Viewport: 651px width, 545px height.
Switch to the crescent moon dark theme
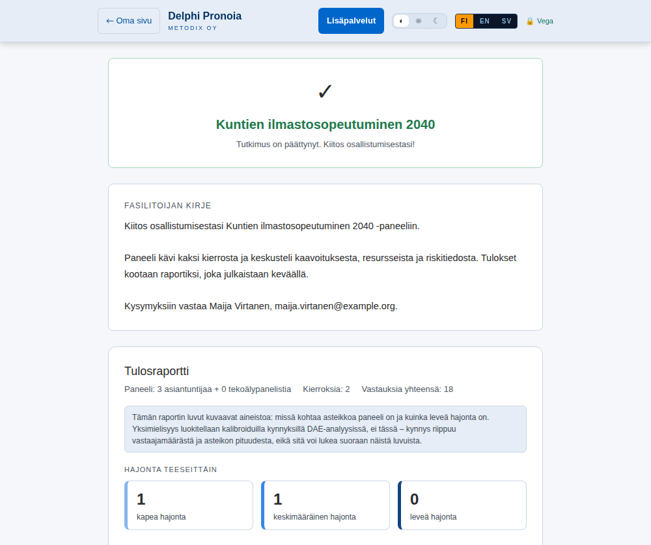point(436,21)
